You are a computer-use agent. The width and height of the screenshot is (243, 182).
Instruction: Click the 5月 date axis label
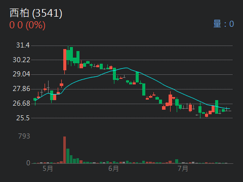(48, 168)
